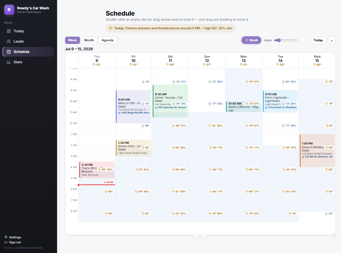
Task: Sign out of the dashboard
Action: [13, 242]
